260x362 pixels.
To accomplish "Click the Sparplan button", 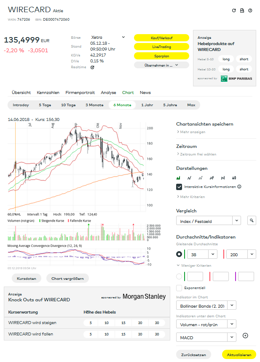I will click(x=161, y=56).
